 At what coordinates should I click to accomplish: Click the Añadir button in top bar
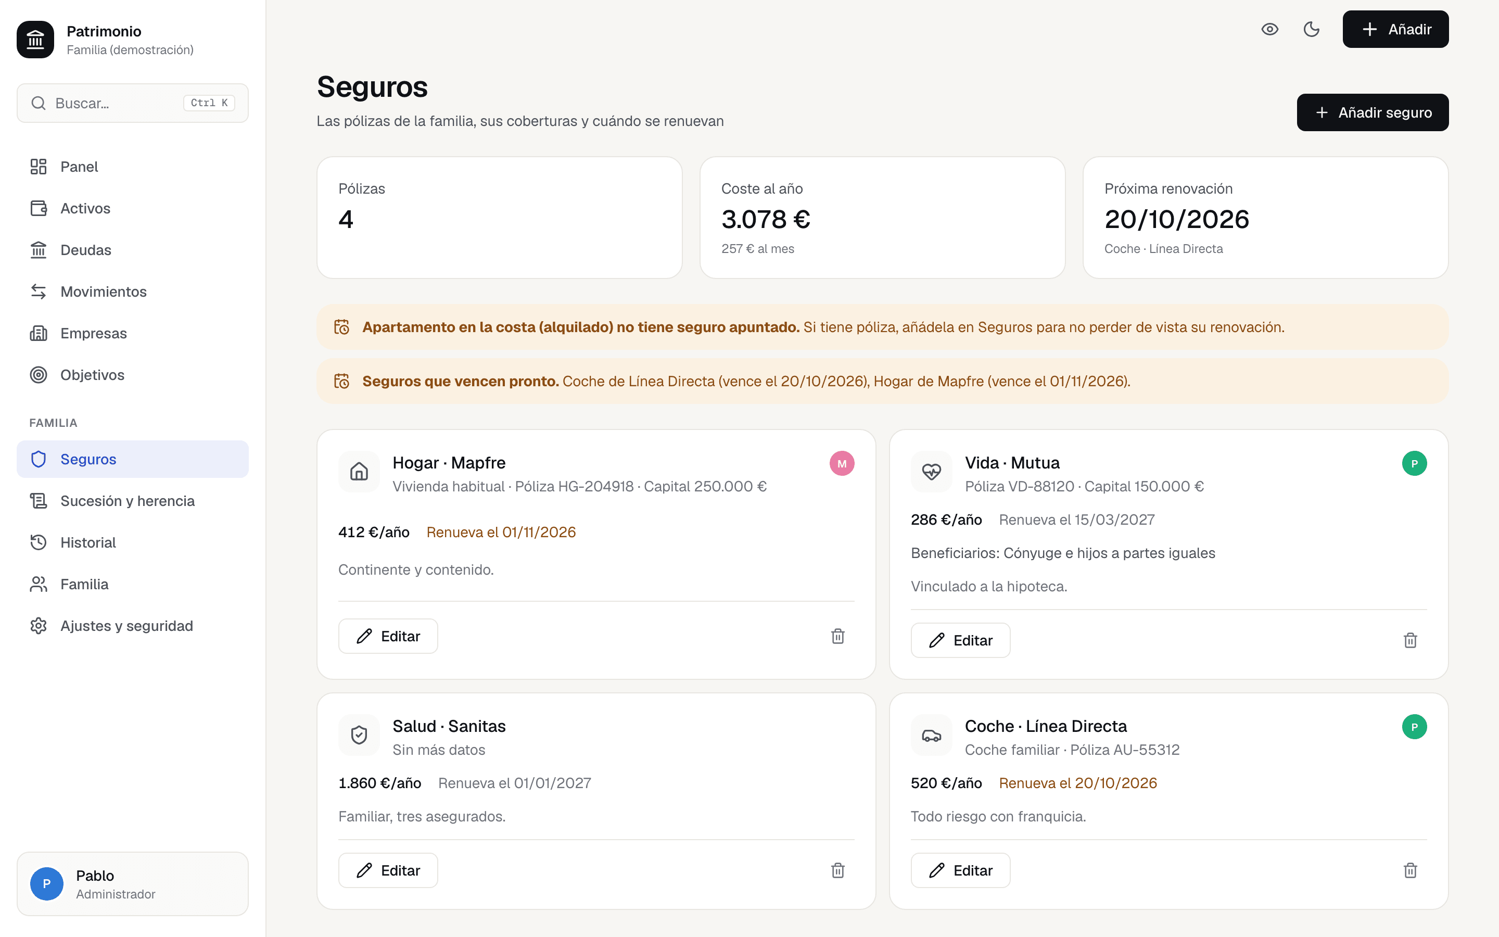click(1395, 29)
